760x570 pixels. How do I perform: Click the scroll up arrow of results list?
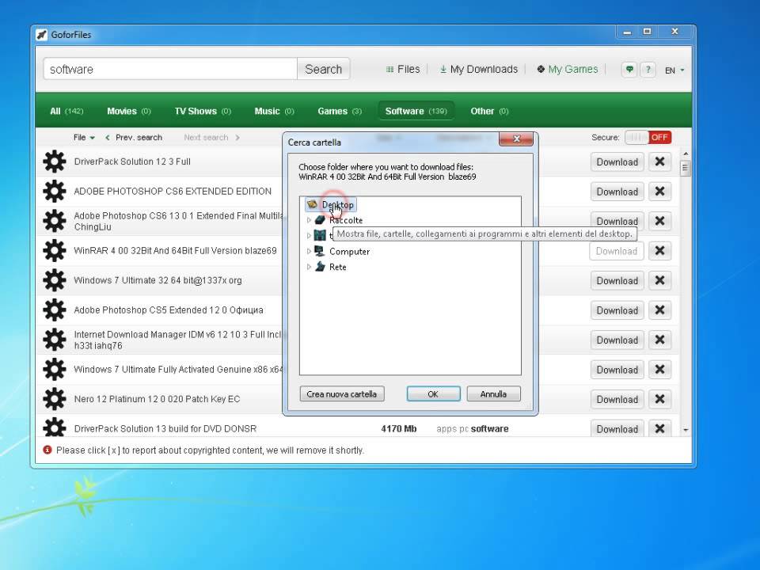(686, 154)
